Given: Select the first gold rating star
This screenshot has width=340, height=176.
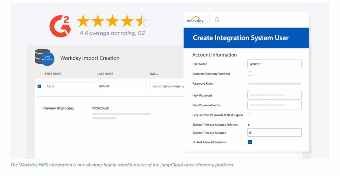Looking at the screenshot, I should click(83, 21).
